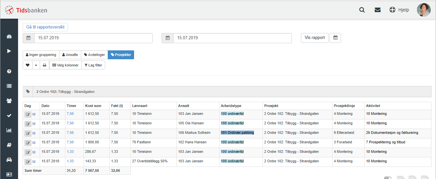
Task: Open the users group sidebar icon
Action: [x=9, y=101]
